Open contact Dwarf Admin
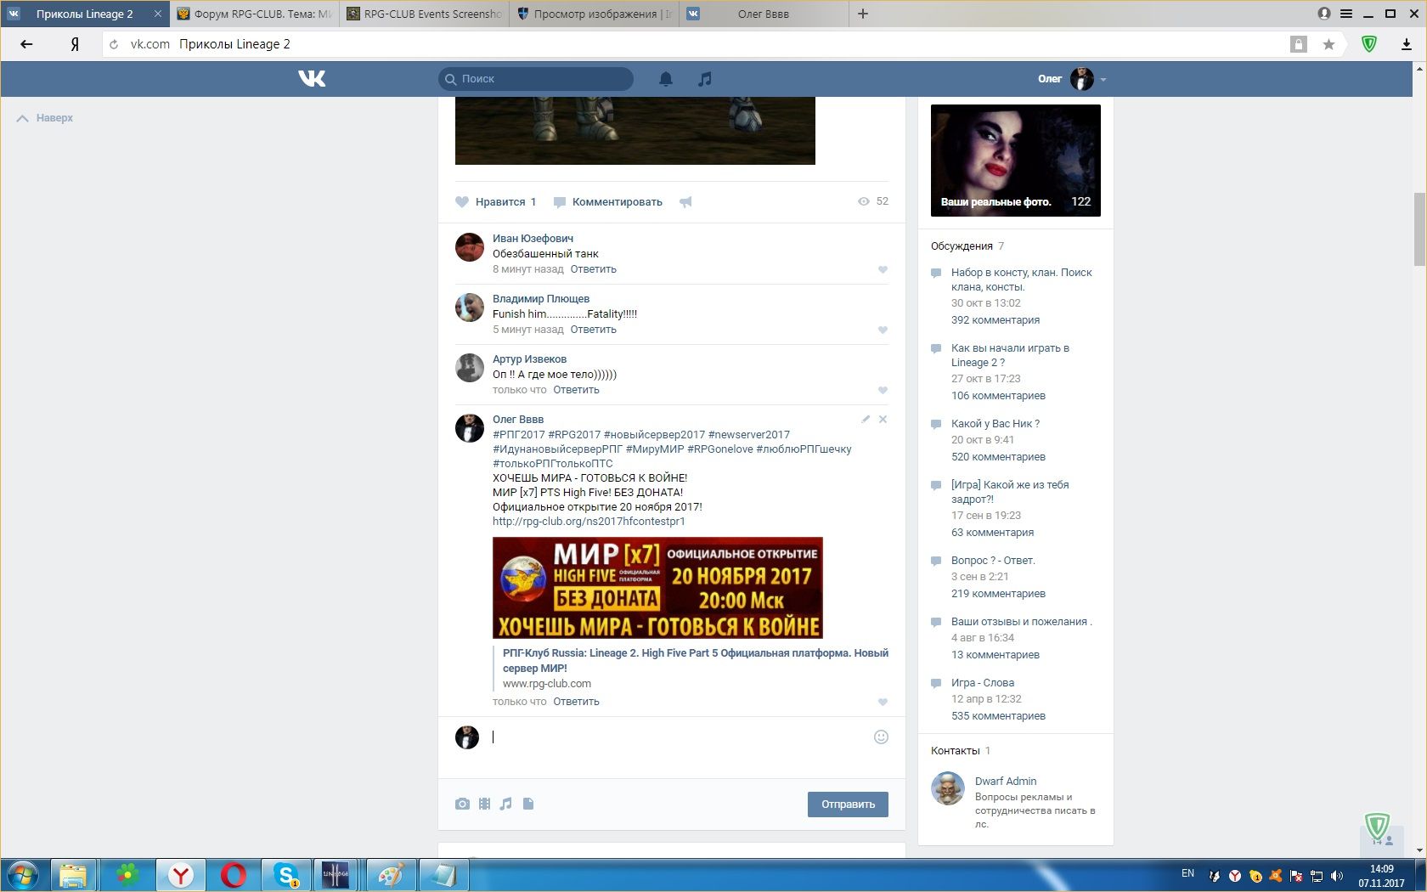The image size is (1427, 892). [1006, 782]
